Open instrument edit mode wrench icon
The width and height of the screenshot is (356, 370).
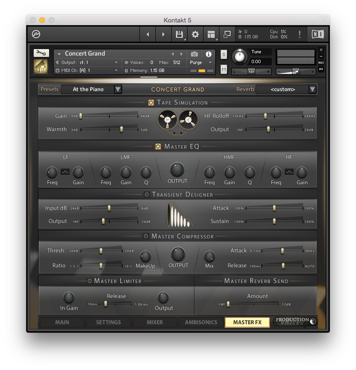coord(41,53)
